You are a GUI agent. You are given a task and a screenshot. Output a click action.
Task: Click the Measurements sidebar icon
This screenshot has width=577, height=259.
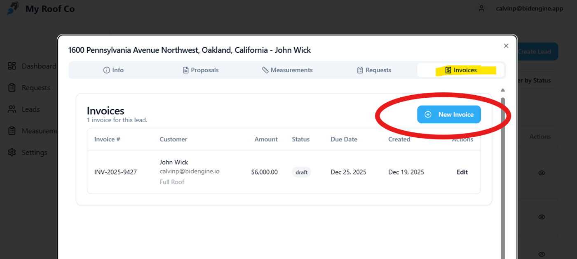click(12, 131)
